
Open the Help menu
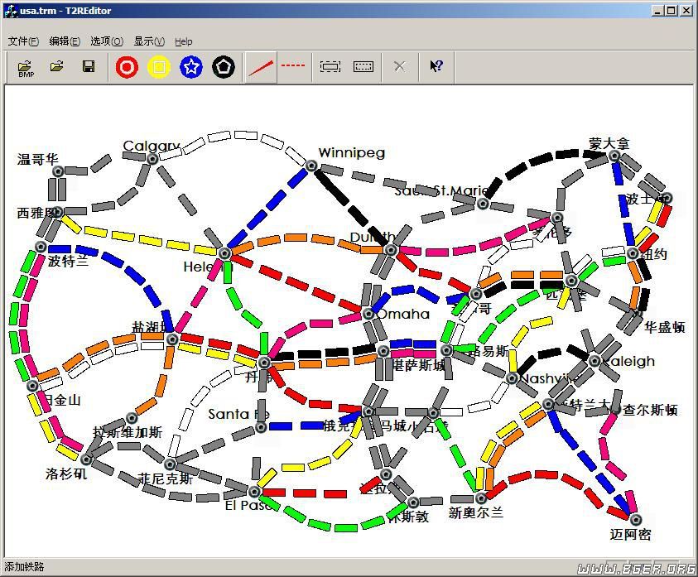[x=184, y=41]
